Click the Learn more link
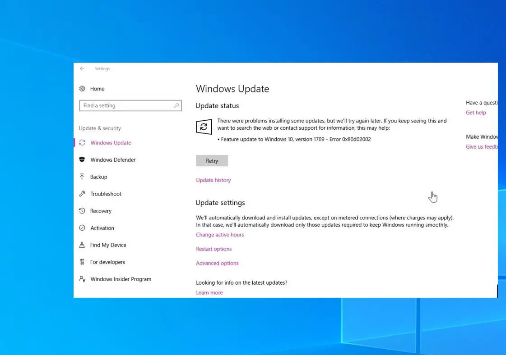This screenshot has width=506, height=355. click(209, 292)
